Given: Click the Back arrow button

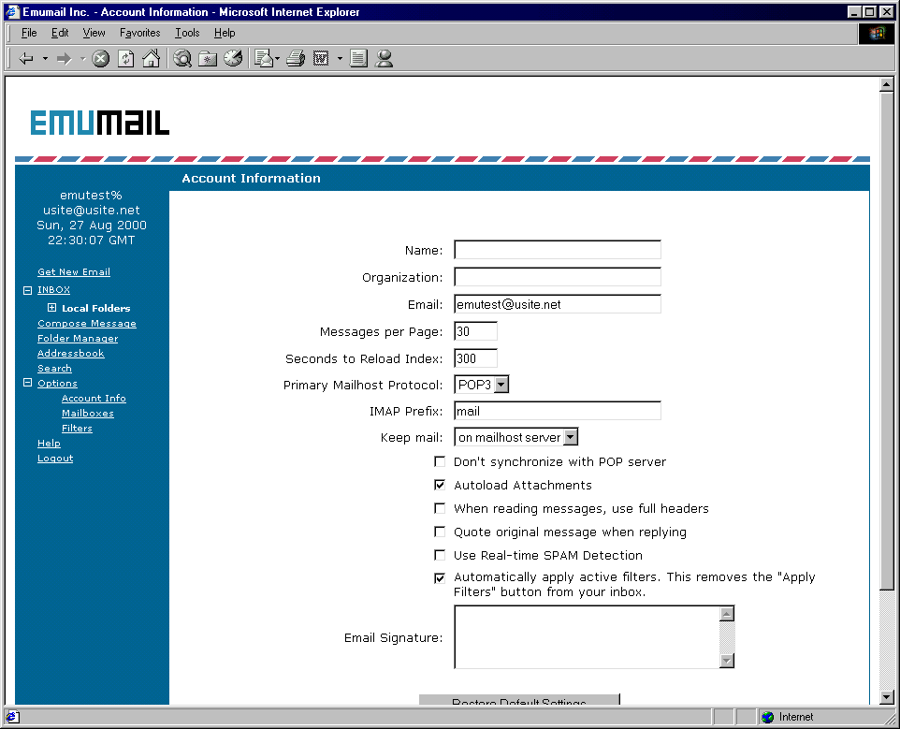Looking at the screenshot, I should coord(26,59).
